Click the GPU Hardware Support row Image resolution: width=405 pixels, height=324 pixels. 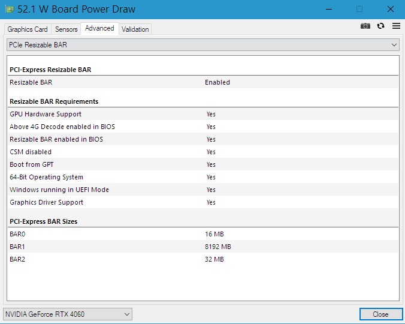pyautogui.click(x=202, y=114)
